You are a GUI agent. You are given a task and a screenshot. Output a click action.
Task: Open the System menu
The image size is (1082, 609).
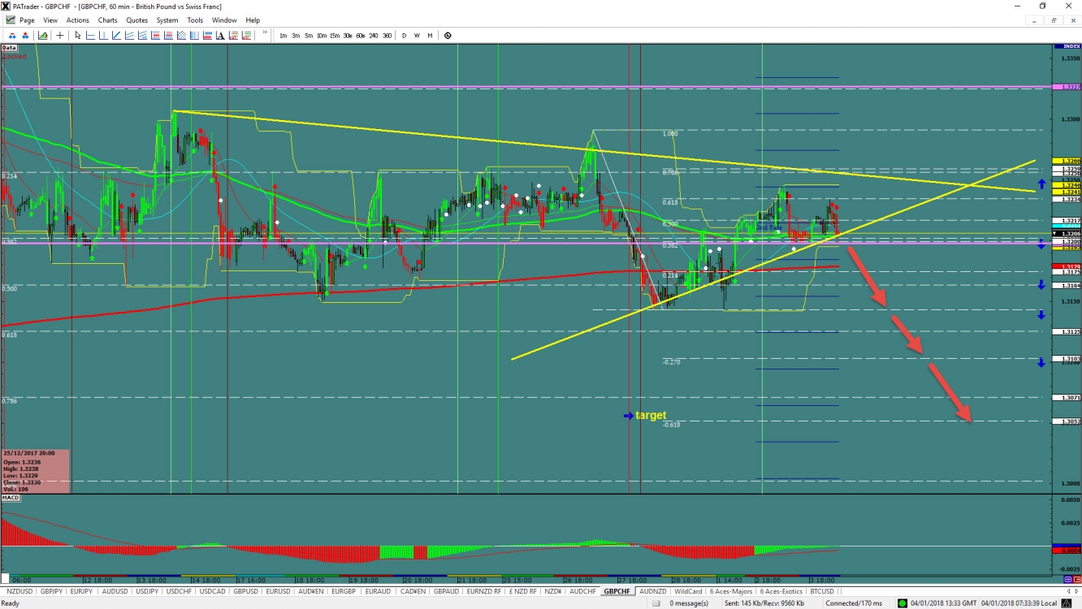[x=167, y=20]
